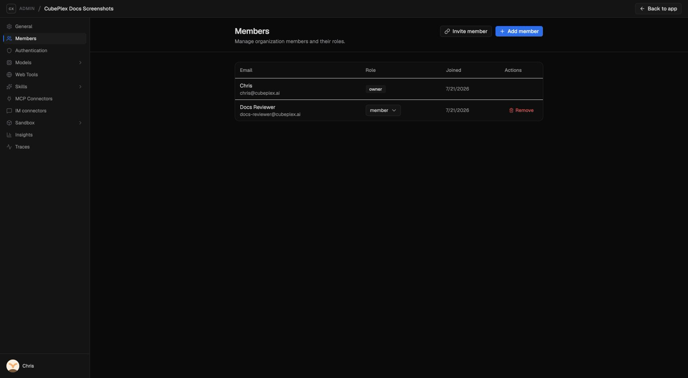
Task: Click the Traces activity icon
Action: pos(9,147)
